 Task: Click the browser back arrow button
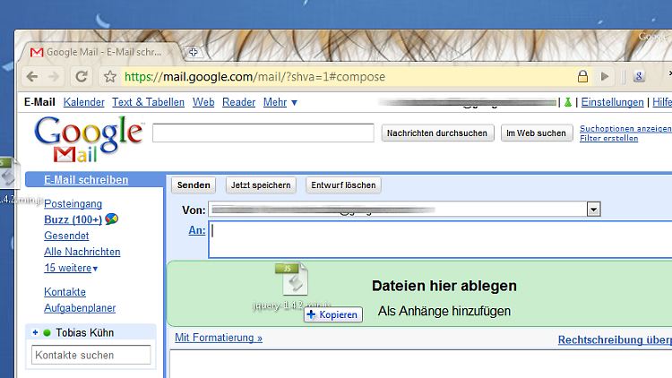pos(32,77)
